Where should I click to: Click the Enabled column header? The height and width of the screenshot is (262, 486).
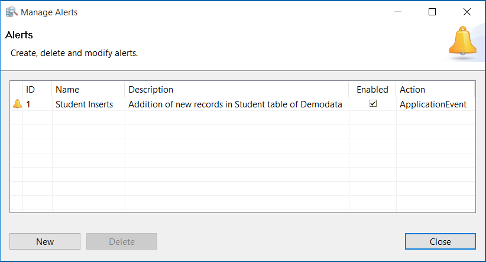coord(372,90)
